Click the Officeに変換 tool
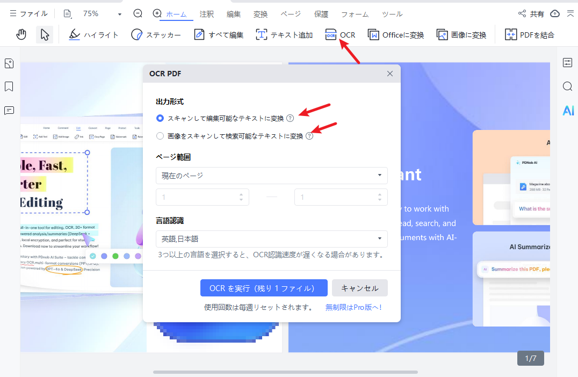Image resolution: width=578 pixels, height=377 pixels. pyautogui.click(x=395, y=35)
